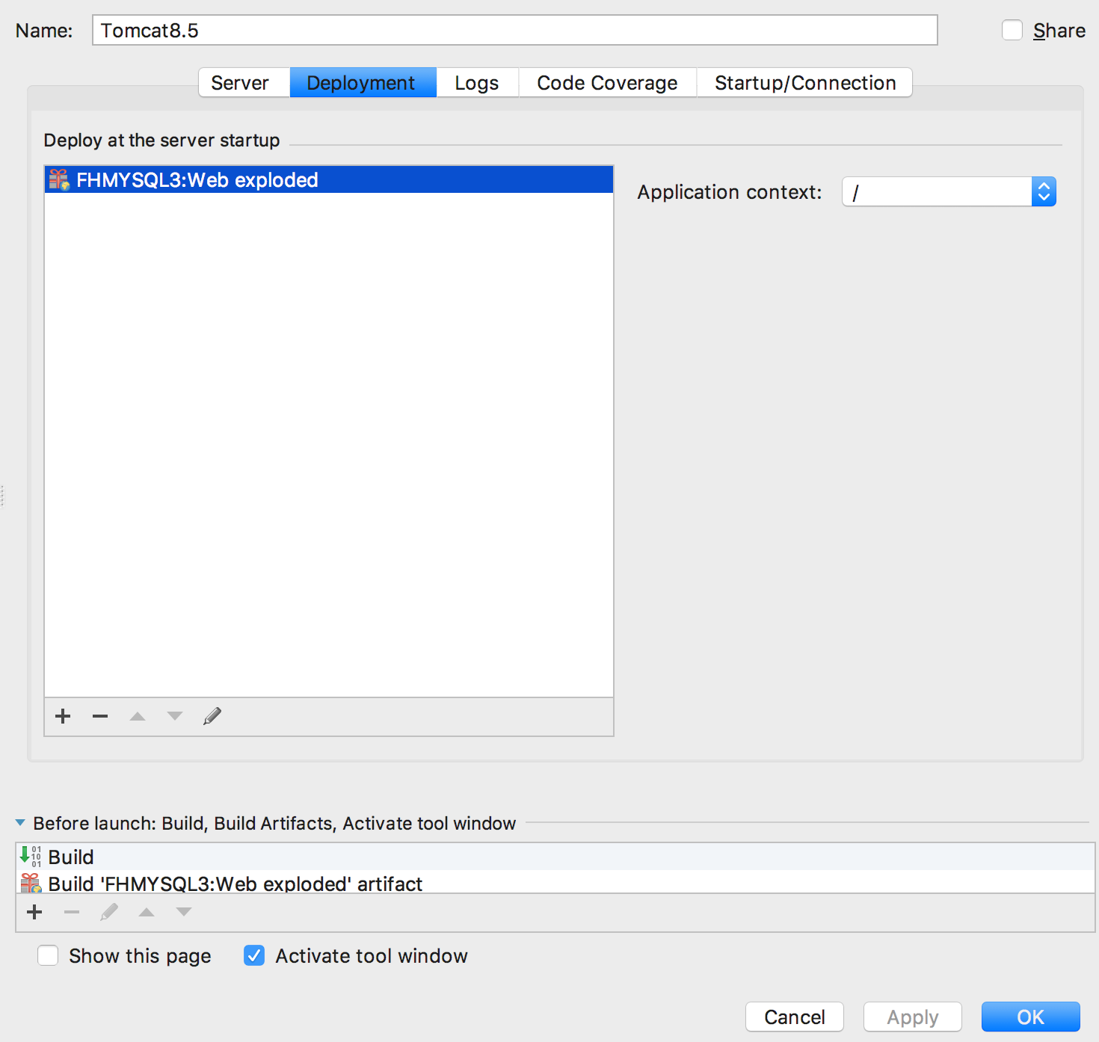Move before launch task up icon

coord(147,912)
